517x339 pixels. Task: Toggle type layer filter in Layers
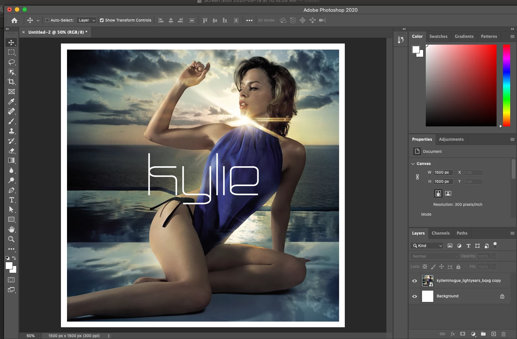click(468, 246)
